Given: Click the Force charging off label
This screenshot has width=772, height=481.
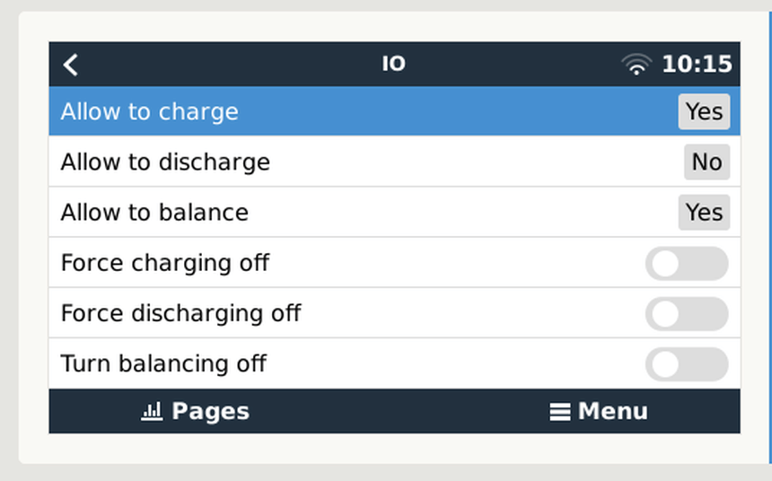Looking at the screenshot, I should [165, 263].
